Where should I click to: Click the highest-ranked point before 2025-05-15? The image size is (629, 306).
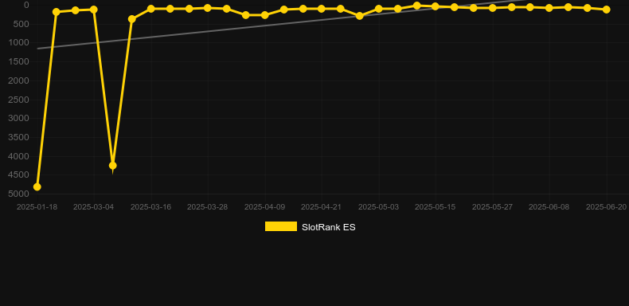pyautogui.click(x=416, y=6)
